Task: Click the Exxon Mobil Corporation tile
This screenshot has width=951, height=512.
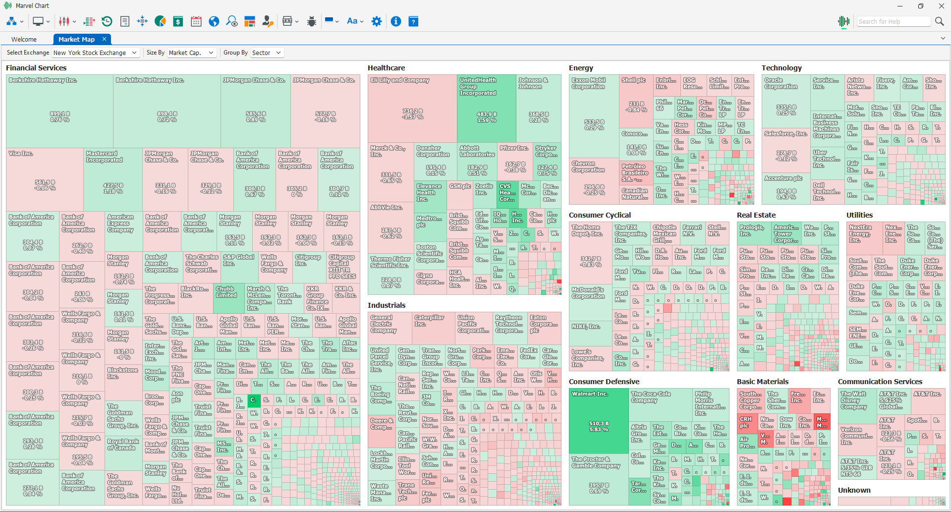Action: tap(594, 116)
